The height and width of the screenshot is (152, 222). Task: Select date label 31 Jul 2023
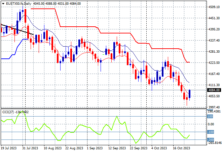[30, 148]
